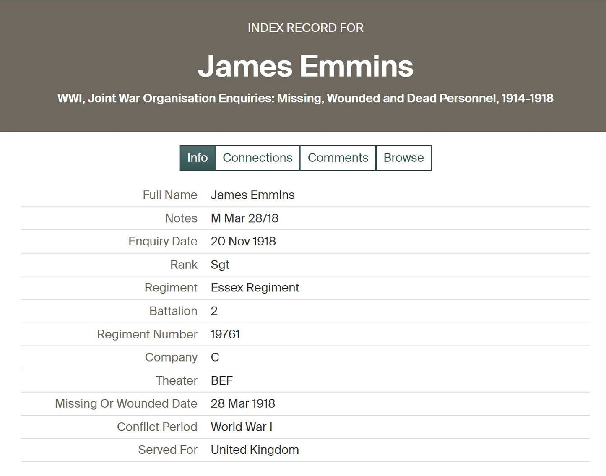Click the WWI Joint War Organisation collection subtitle
Viewport: 606px width, 476px height.
pyautogui.click(x=305, y=98)
